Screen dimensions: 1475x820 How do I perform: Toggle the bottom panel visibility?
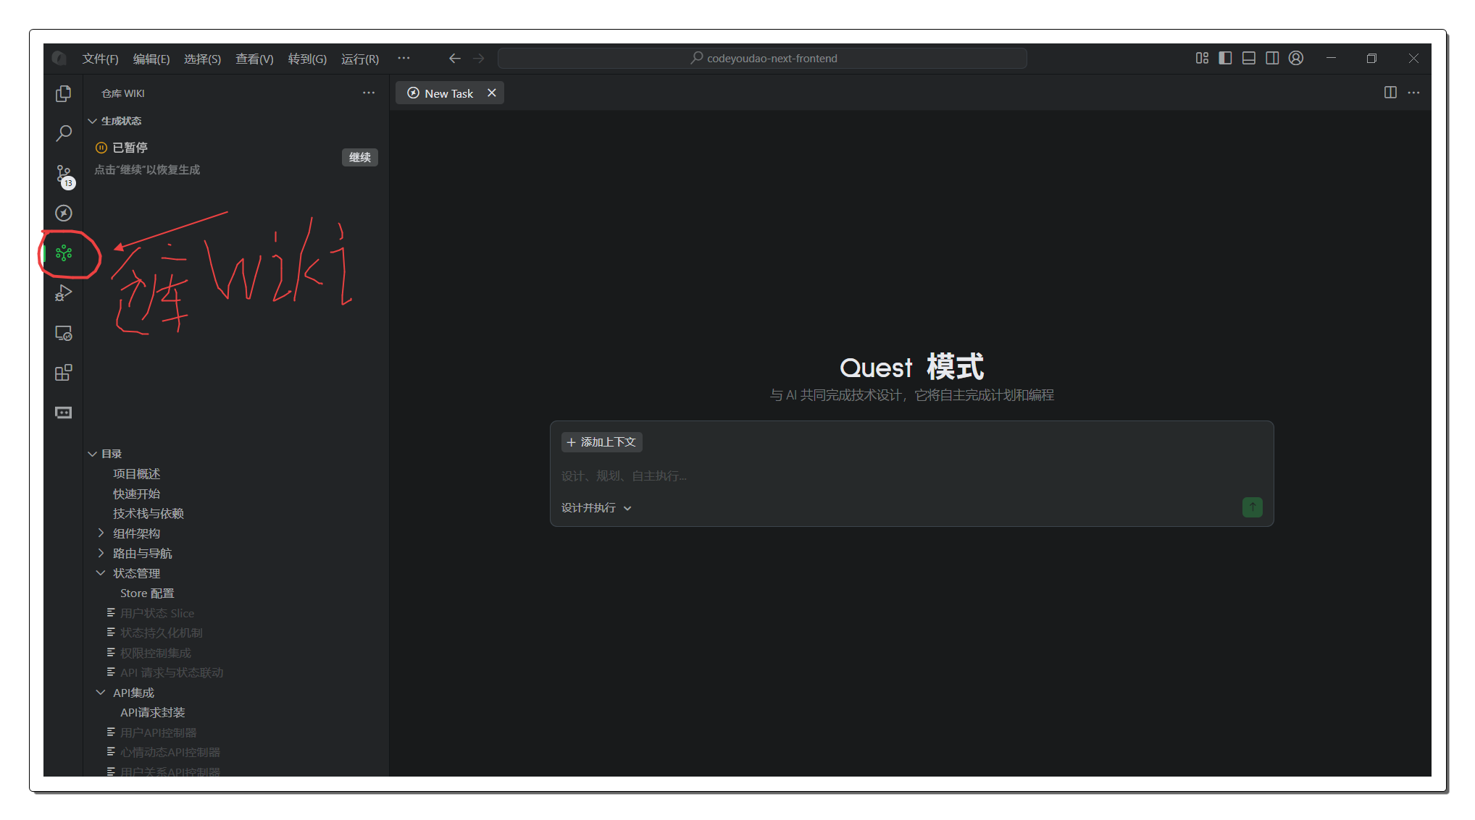pos(1249,58)
